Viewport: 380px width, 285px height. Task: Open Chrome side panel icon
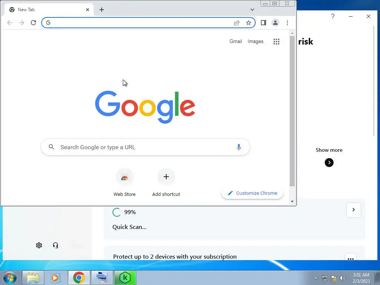pyautogui.click(x=263, y=23)
